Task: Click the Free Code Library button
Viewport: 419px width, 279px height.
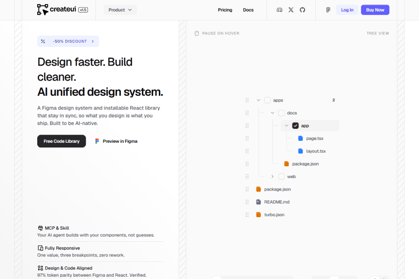Action: (x=61, y=141)
